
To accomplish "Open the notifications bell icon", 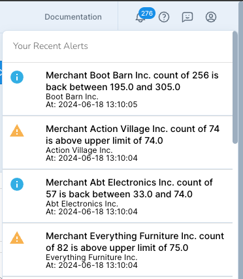I will point(140,18).
